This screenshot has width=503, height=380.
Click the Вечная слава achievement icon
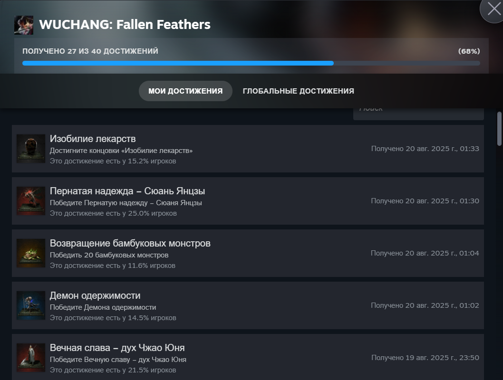[x=31, y=358]
